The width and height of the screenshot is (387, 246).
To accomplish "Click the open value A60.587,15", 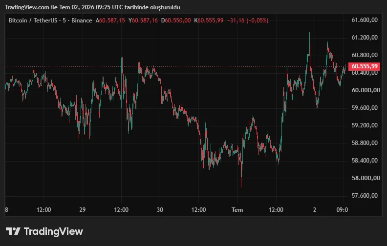I will click(110, 20).
